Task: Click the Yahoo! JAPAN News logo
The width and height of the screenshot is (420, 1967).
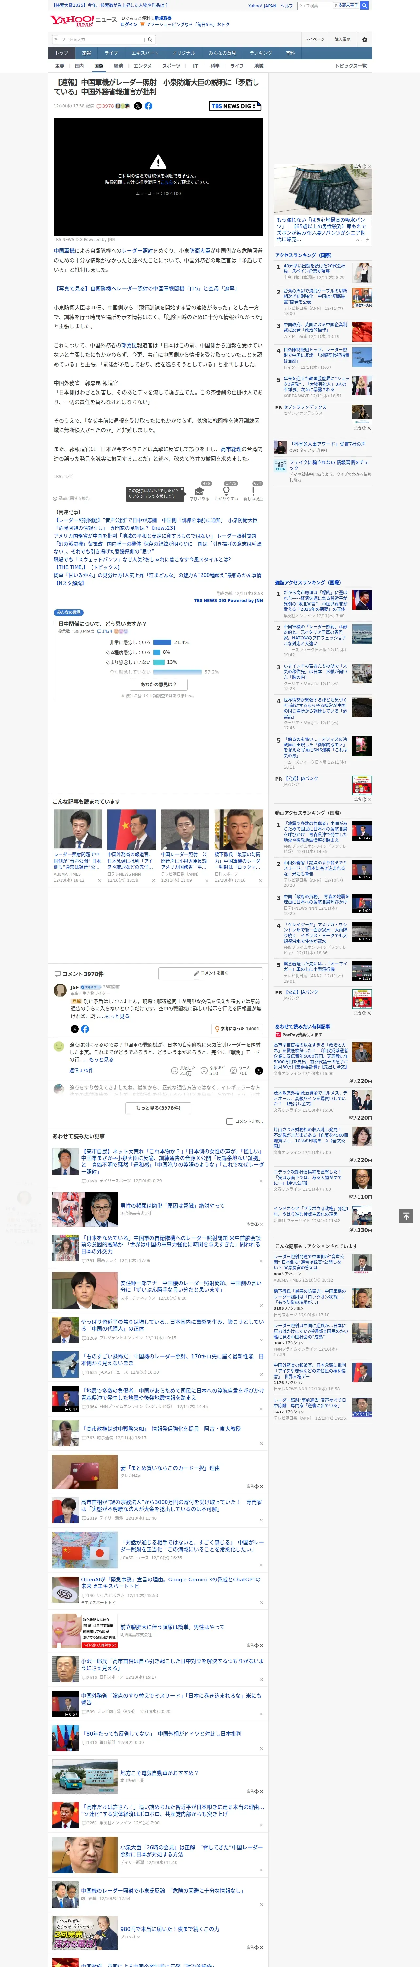Action: point(84,21)
